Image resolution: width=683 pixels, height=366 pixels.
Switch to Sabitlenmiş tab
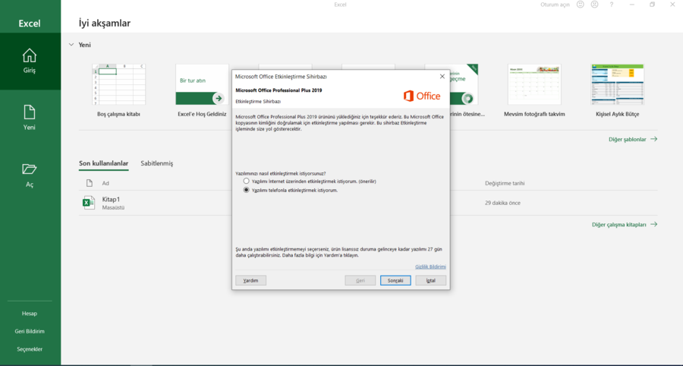click(x=157, y=163)
